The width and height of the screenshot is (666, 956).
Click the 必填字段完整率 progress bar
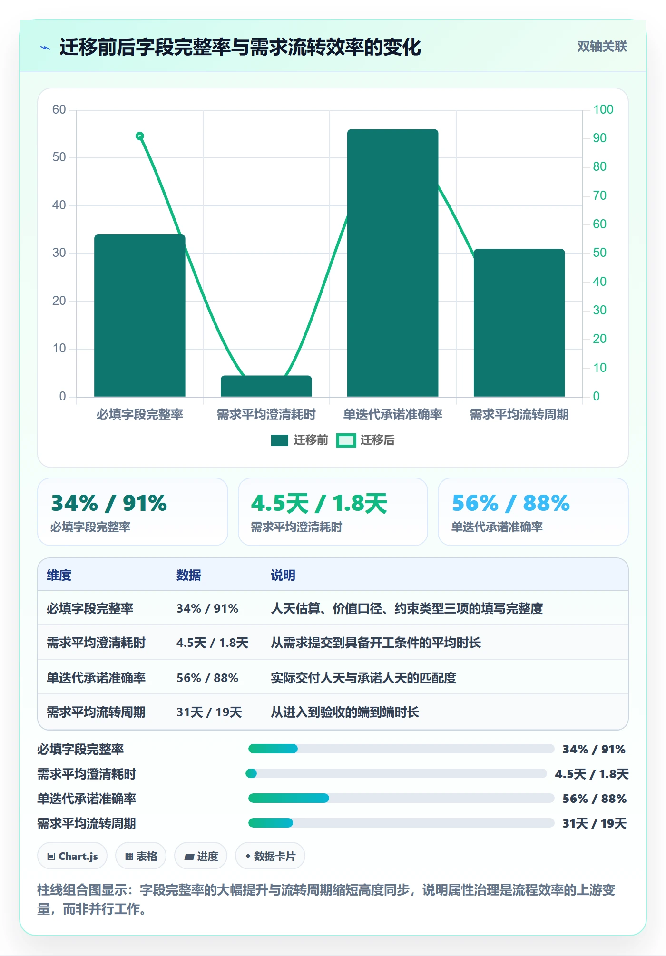[402, 749]
